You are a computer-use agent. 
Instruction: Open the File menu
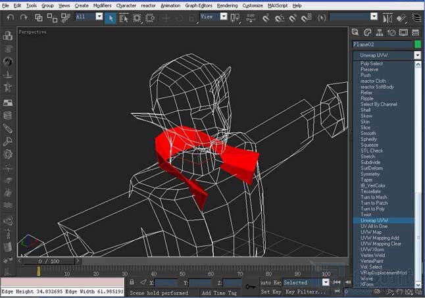(5, 5)
